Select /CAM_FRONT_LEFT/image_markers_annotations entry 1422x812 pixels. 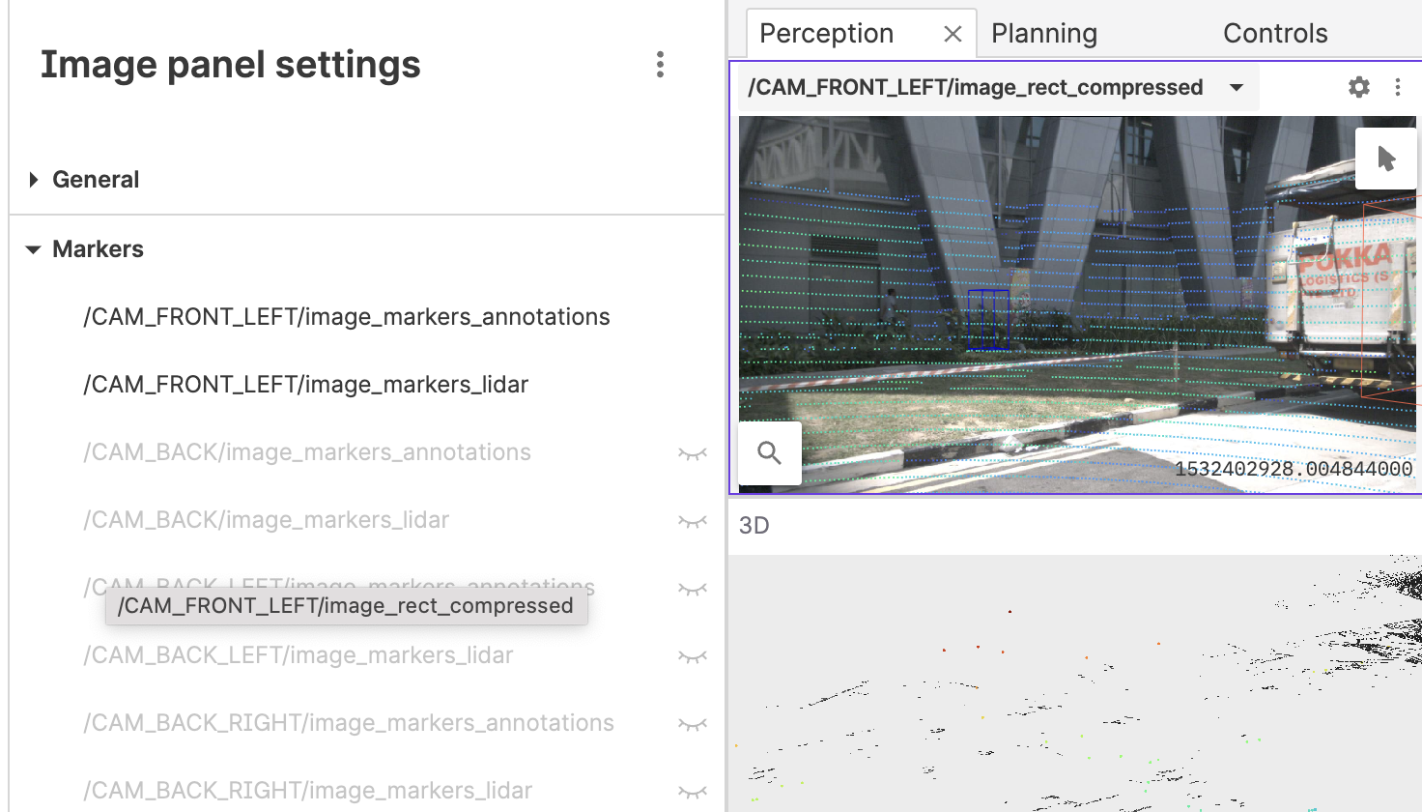pos(346,316)
